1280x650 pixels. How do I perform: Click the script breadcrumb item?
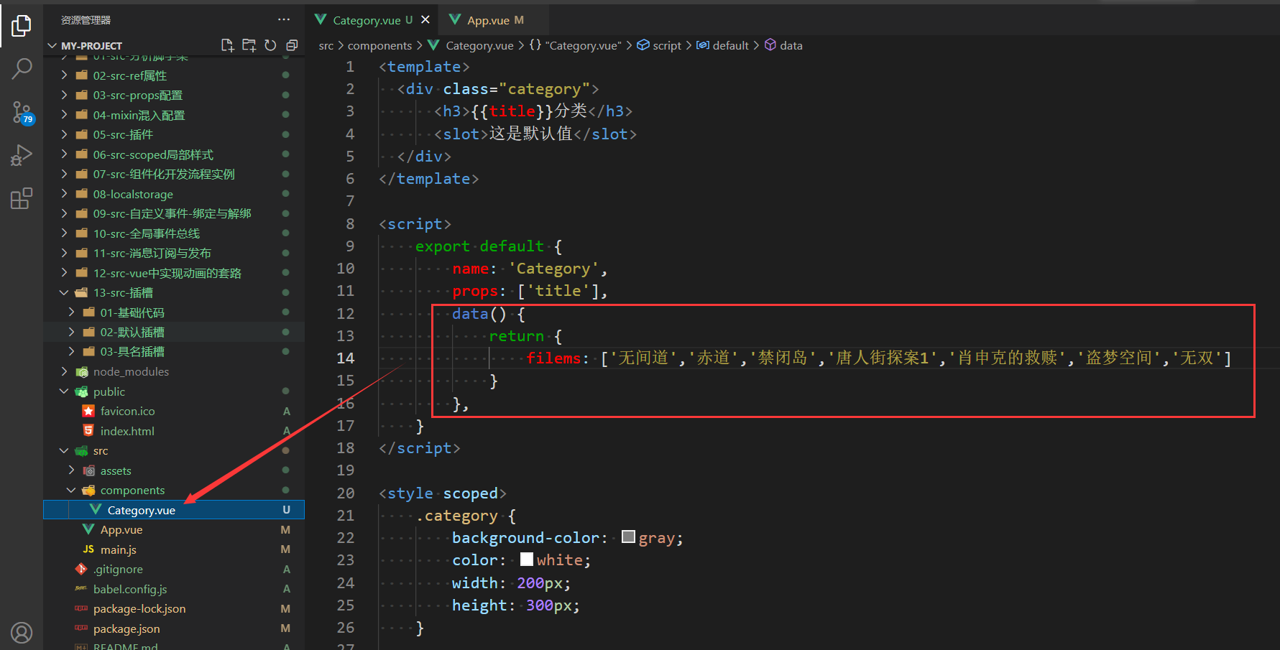659,45
